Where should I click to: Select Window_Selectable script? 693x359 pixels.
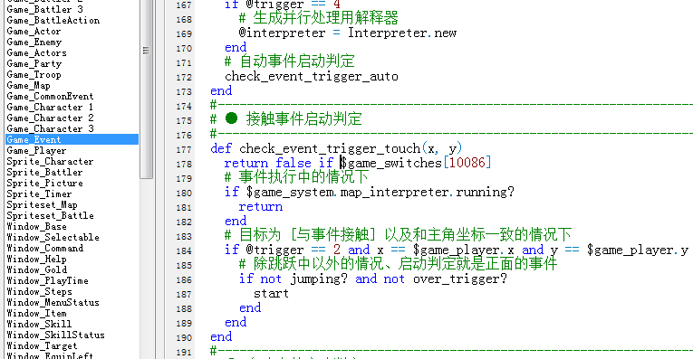click(53, 237)
